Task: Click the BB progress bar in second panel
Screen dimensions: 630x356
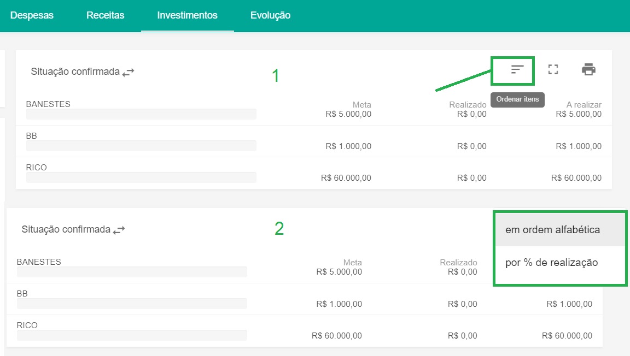Action: click(x=132, y=304)
